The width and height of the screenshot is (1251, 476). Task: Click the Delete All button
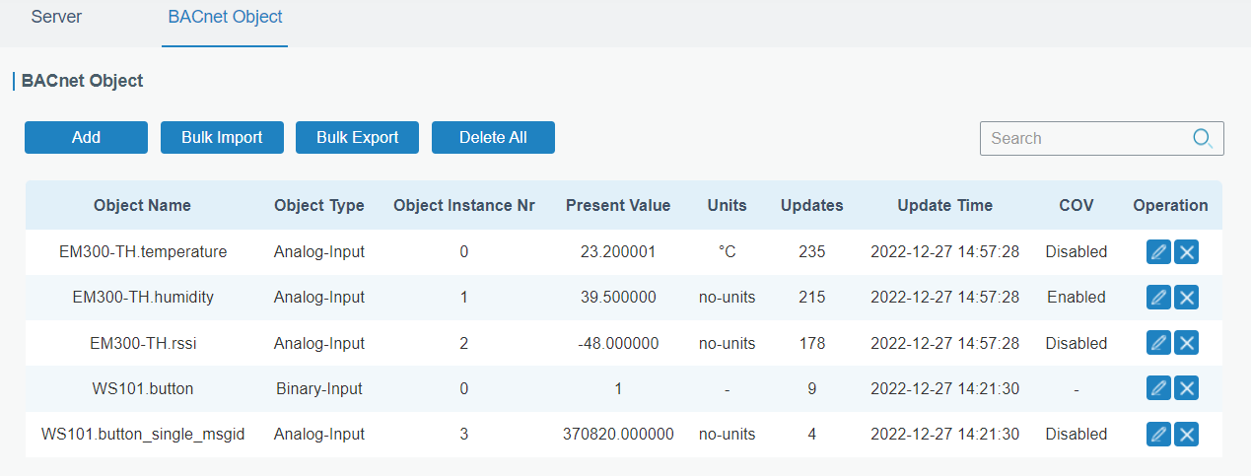pos(493,138)
